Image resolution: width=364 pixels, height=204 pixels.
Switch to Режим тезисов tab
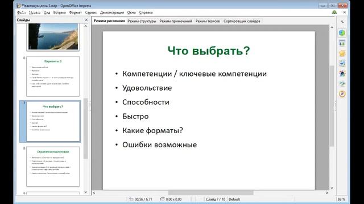pyautogui.click(x=208, y=21)
